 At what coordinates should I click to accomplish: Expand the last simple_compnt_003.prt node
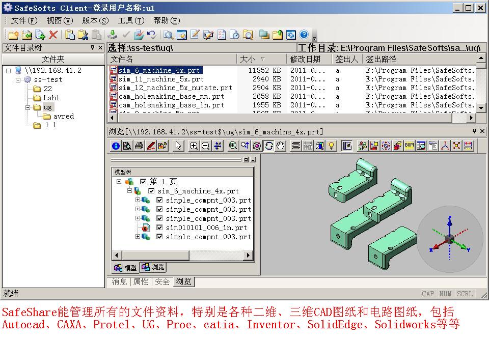138,237
